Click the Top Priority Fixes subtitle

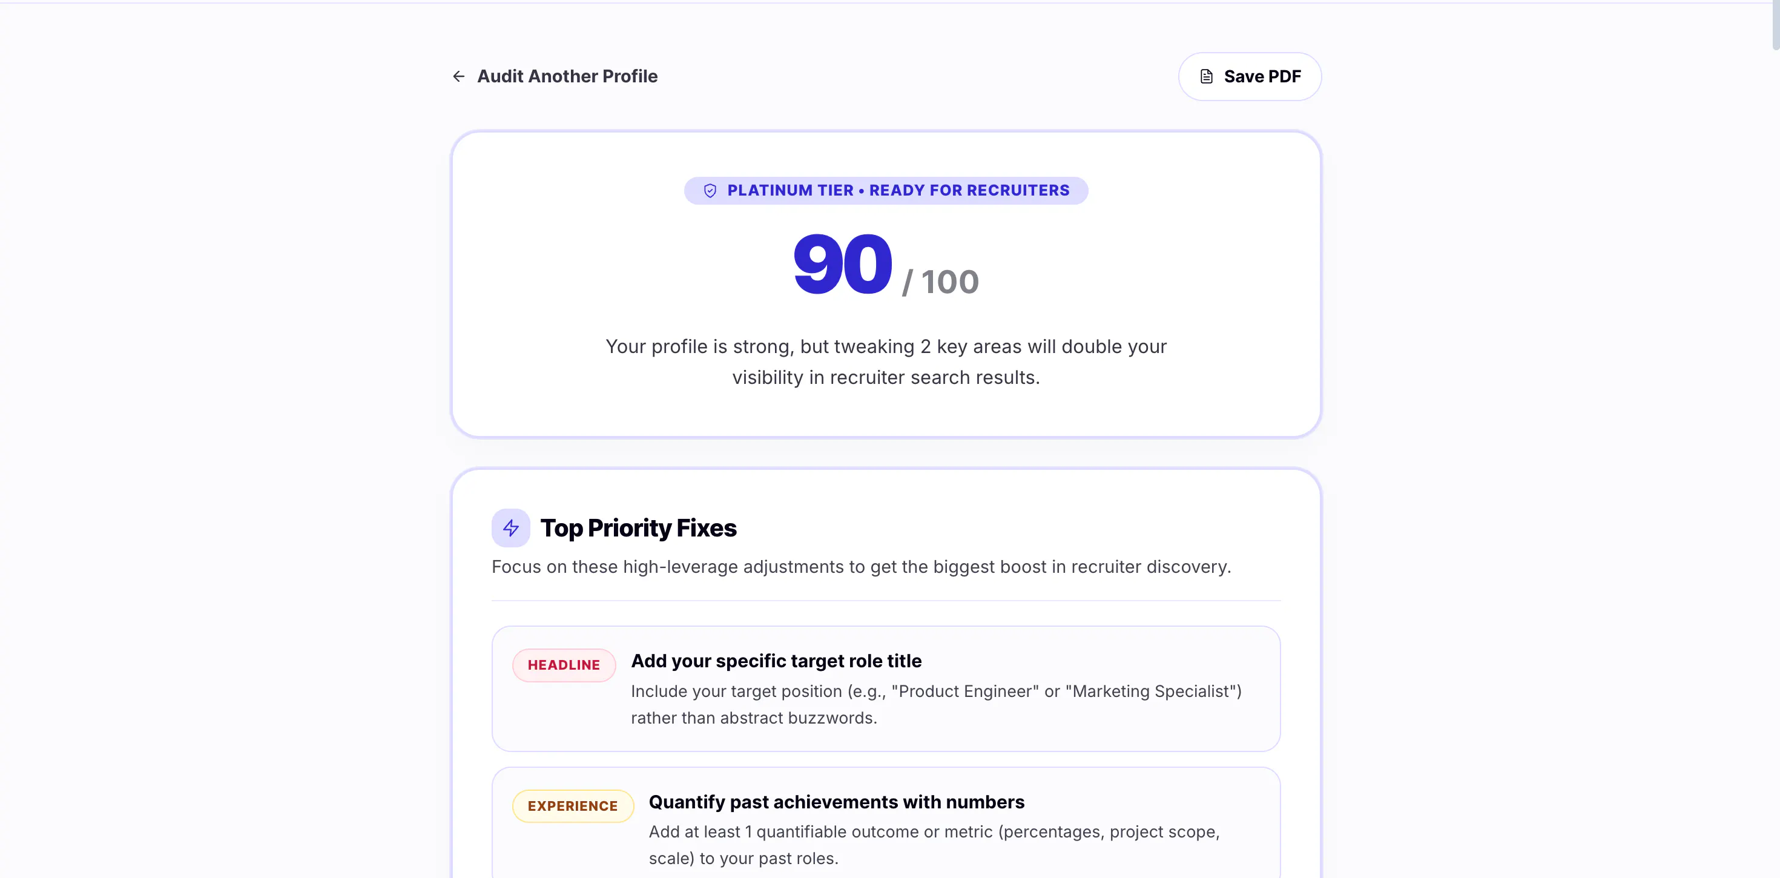tap(861, 567)
